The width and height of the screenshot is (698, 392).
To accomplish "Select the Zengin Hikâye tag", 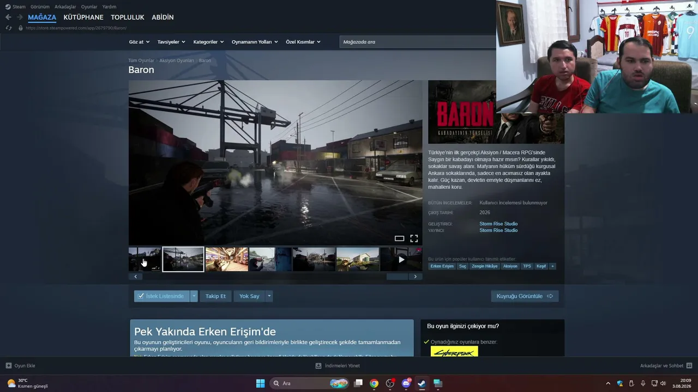I will click(x=485, y=266).
